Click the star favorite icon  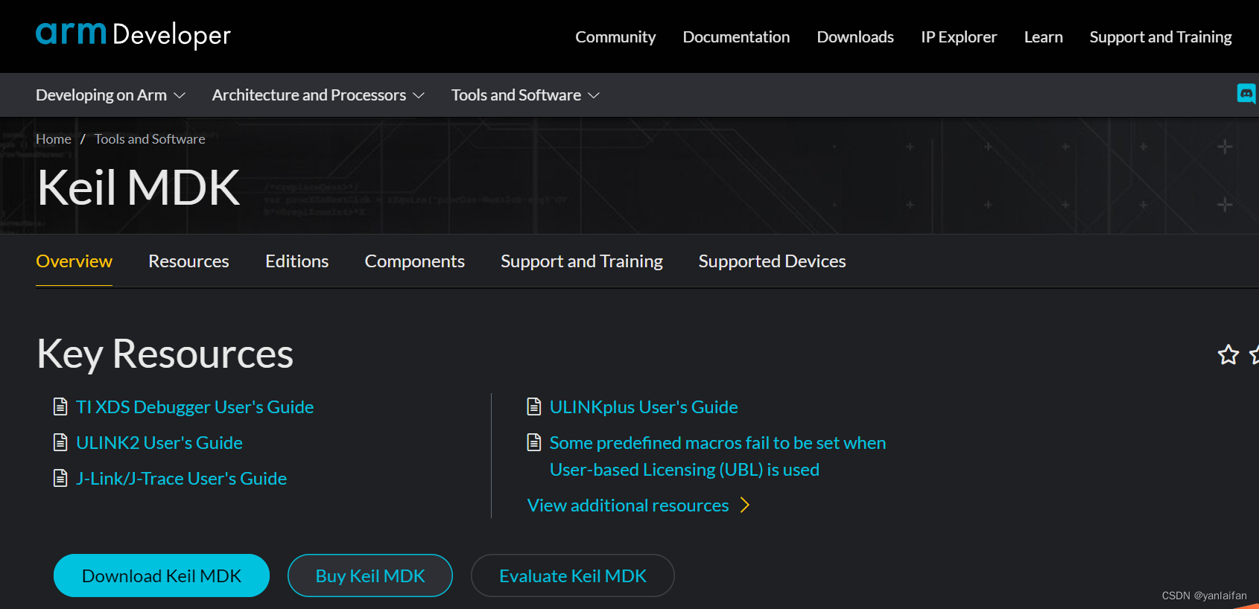click(x=1228, y=354)
